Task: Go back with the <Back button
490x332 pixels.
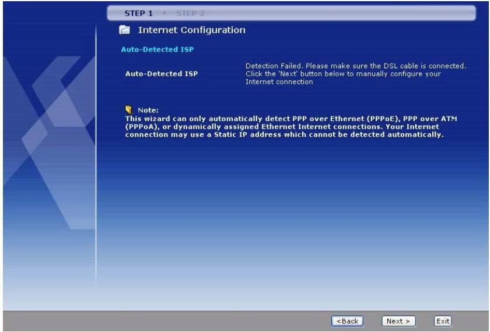Action: pyautogui.click(x=347, y=320)
